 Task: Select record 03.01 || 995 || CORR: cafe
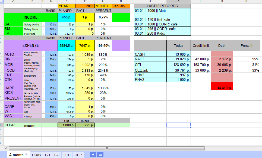coord(162,29)
